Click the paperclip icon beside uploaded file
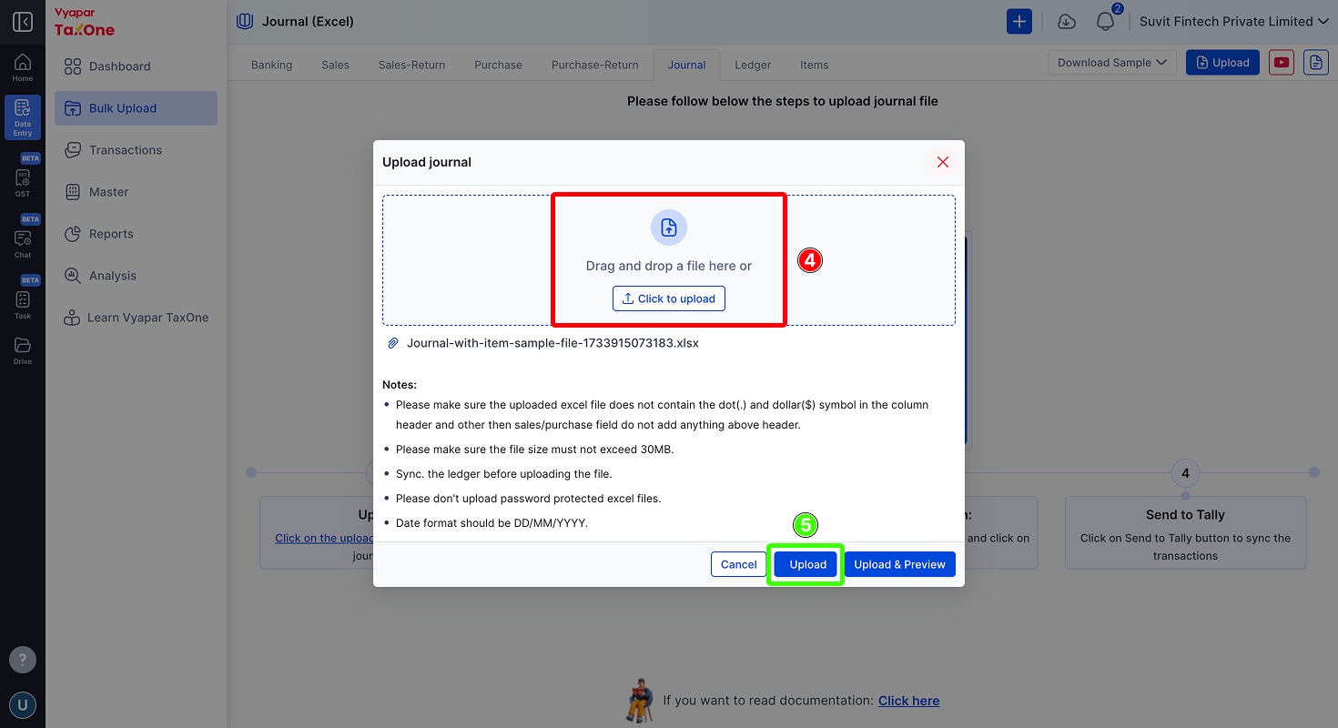 pos(393,343)
